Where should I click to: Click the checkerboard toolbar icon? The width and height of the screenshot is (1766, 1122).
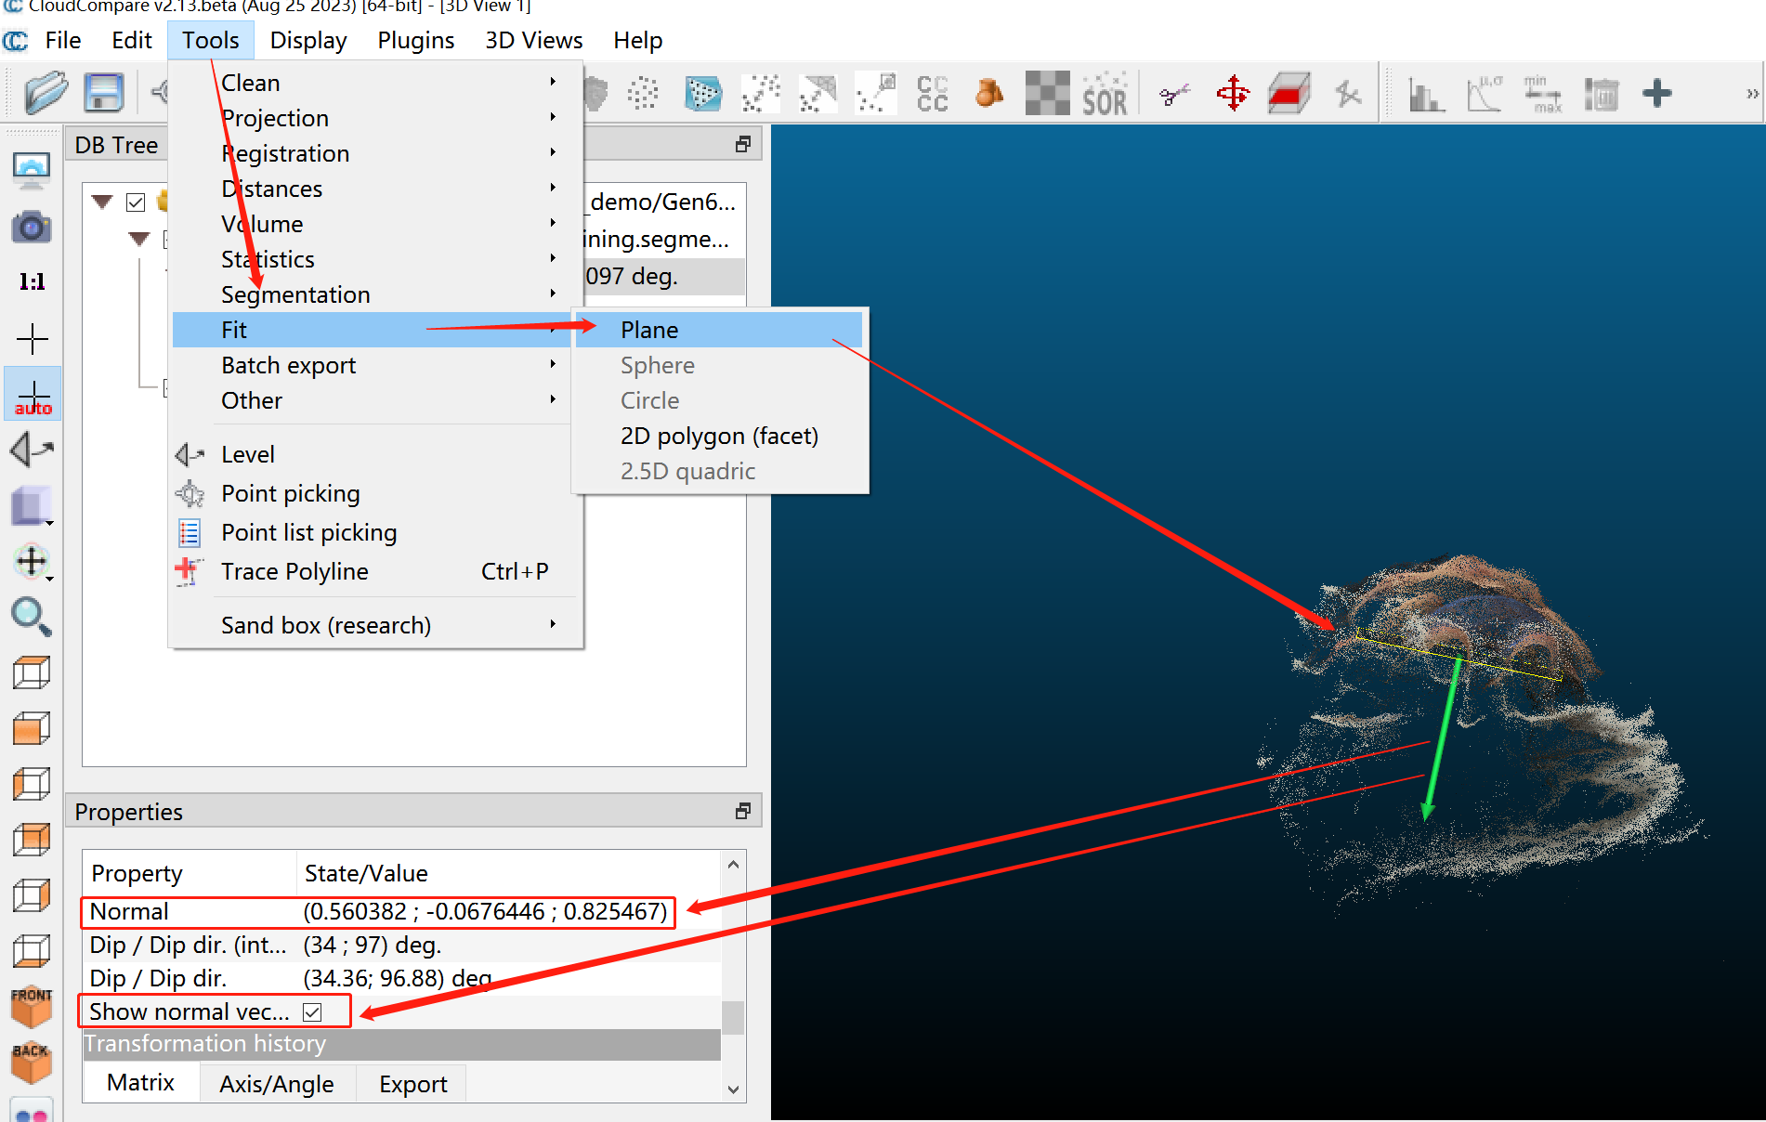point(1047,93)
